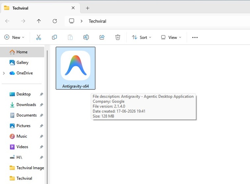
Task: Expand the address bar chevron before Techviral
Action: (x=82, y=21)
